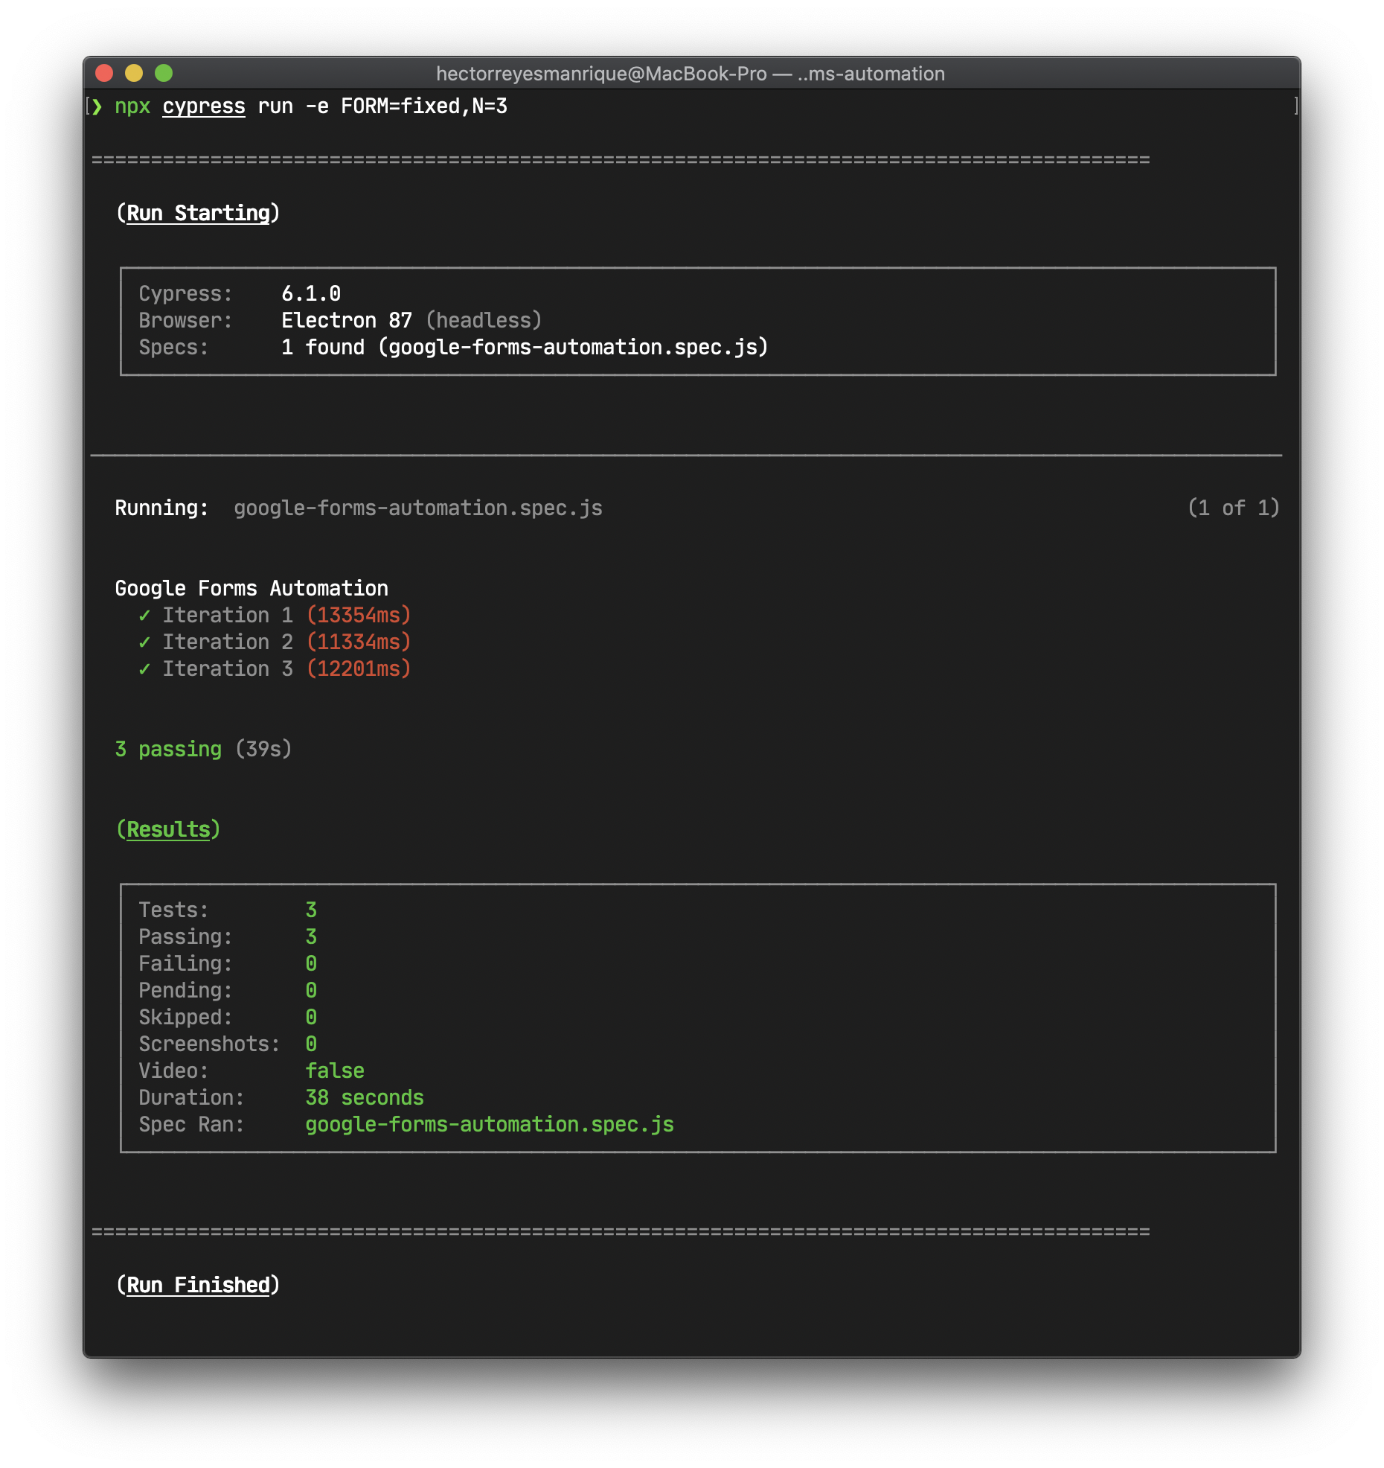Click the Iteration 2 test label
This screenshot has width=1384, height=1468.
pos(228,642)
